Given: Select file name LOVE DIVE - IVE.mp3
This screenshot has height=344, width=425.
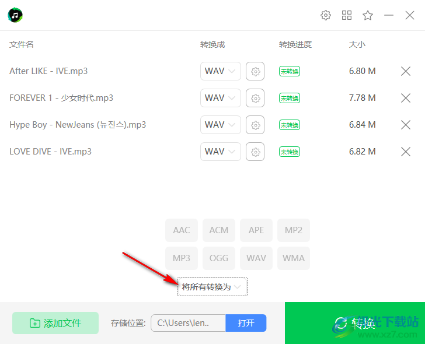Looking at the screenshot, I should (x=50, y=152).
